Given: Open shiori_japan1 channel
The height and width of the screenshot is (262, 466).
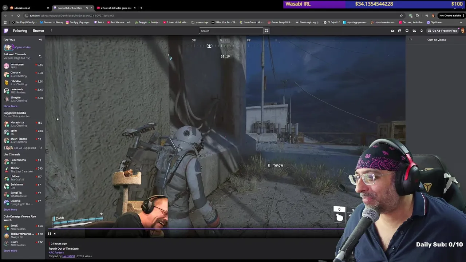Looking at the screenshot, I should 23,140.
